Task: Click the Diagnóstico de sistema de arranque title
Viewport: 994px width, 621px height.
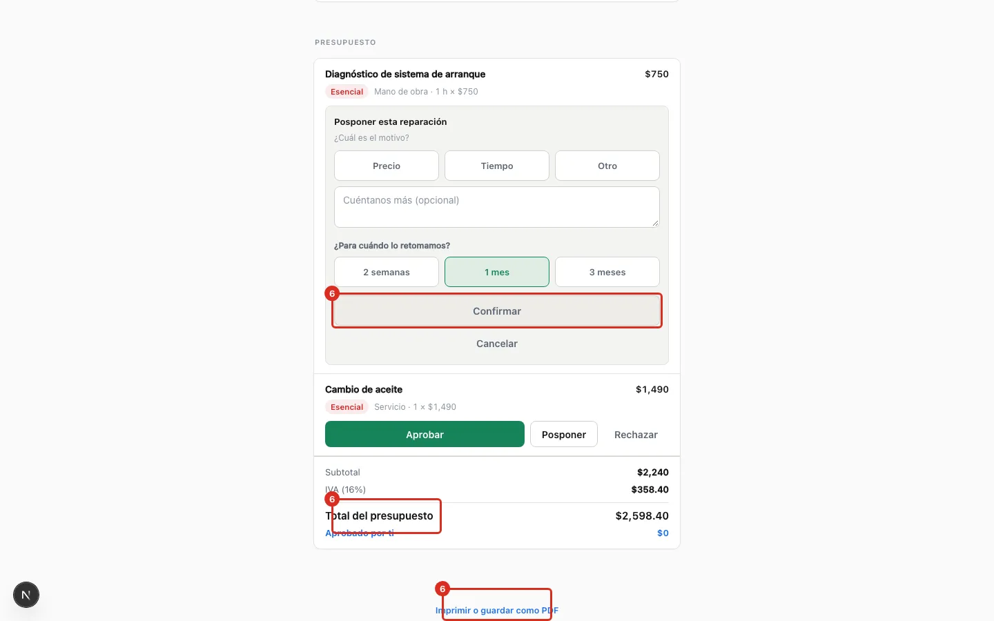Action: coord(405,74)
